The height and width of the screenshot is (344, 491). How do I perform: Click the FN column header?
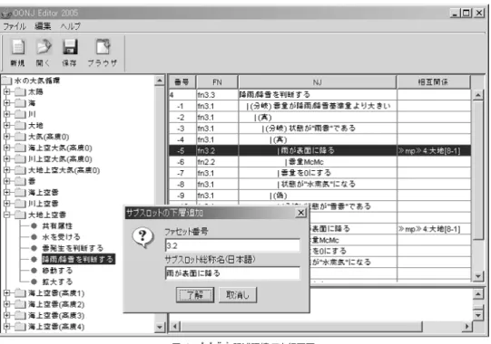click(217, 82)
